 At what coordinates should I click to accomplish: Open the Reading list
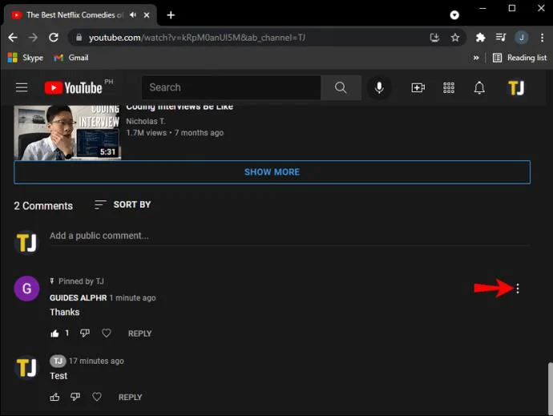click(x=519, y=58)
